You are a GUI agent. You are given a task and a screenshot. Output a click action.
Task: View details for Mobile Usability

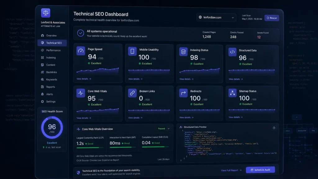point(135,79)
